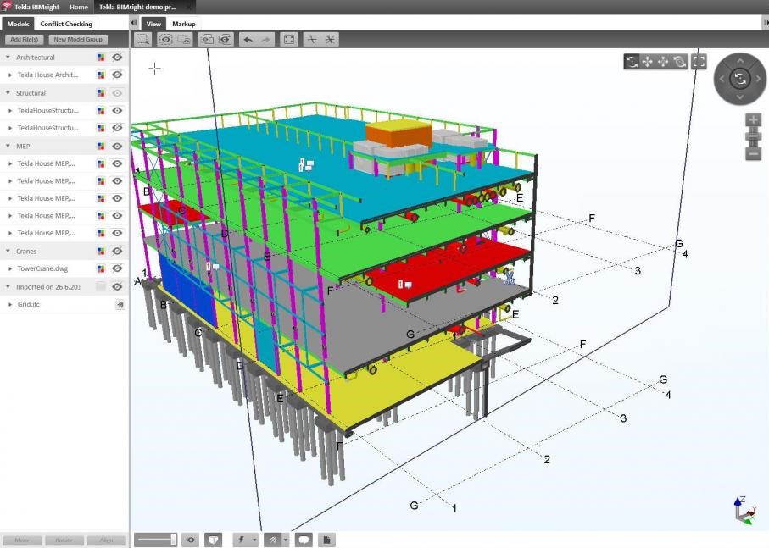
Task: Click the down arrow on navigation wheel
Action: pos(740,97)
